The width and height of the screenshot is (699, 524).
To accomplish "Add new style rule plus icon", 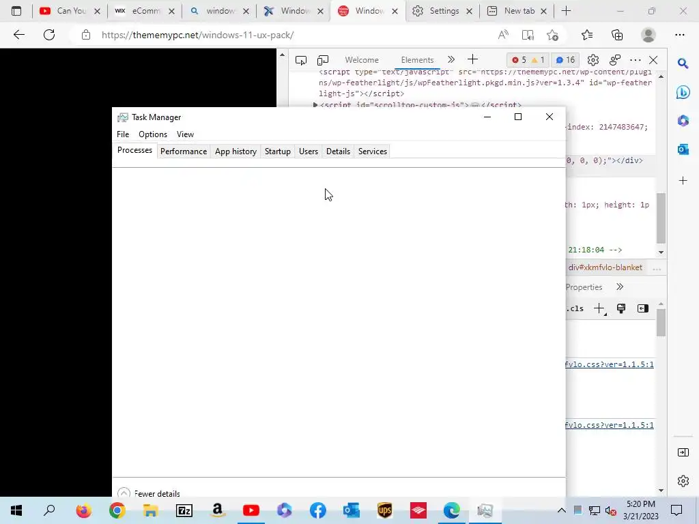I will (599, 308).
